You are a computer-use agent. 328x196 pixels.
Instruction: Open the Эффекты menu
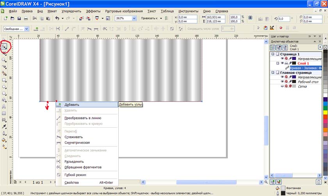(93, 11)
